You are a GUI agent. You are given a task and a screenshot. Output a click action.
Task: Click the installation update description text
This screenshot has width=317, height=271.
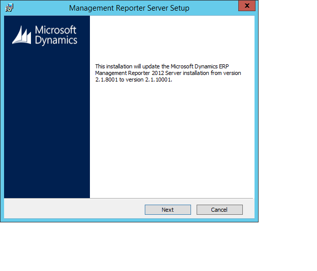[x=168, y=73]
